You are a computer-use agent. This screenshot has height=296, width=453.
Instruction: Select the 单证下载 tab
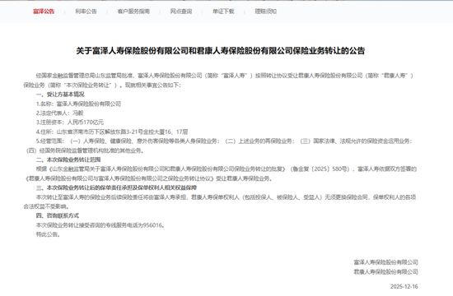(x=223, y=12)
